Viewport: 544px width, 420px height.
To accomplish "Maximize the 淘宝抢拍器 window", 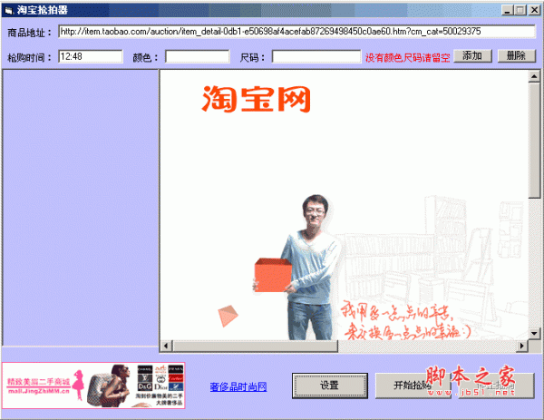I will pyautogui.click(x=520, y=10).
